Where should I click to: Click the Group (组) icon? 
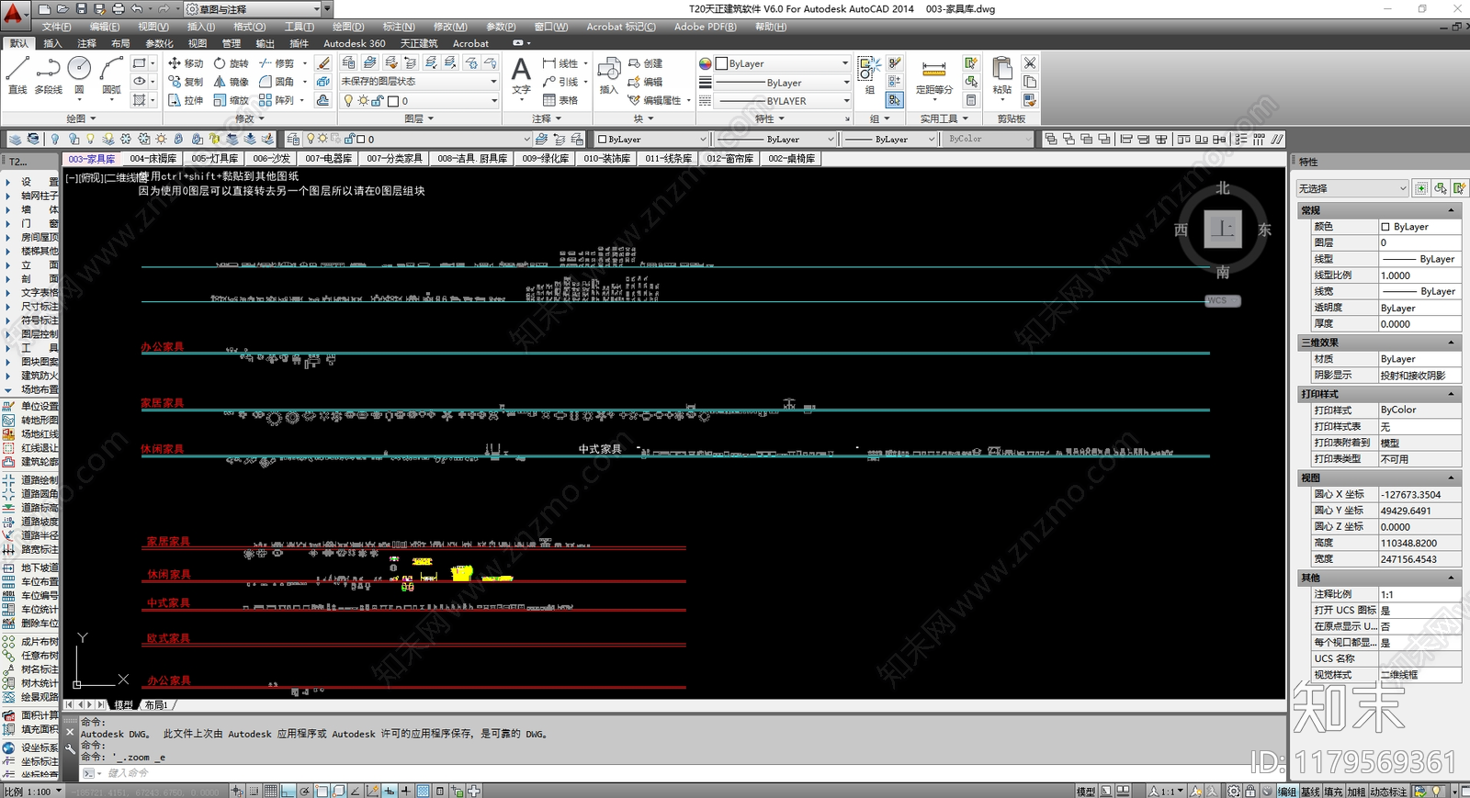(x=869, y=75)
